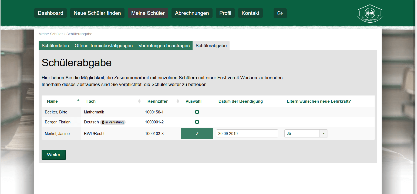Open the Offene Terminbestätigungen tab
This screenshot has height=194, width=417.
pyautogui.click(x=104, y=46)
